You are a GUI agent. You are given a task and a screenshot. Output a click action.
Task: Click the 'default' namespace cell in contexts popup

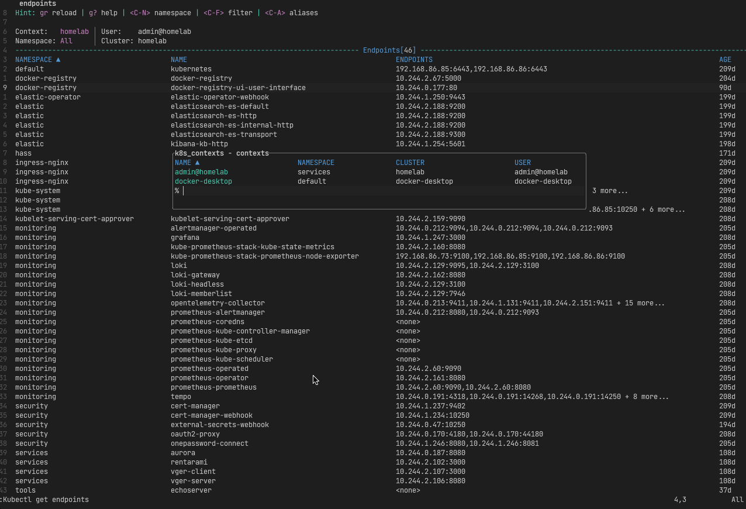click(x=312, y=181)
